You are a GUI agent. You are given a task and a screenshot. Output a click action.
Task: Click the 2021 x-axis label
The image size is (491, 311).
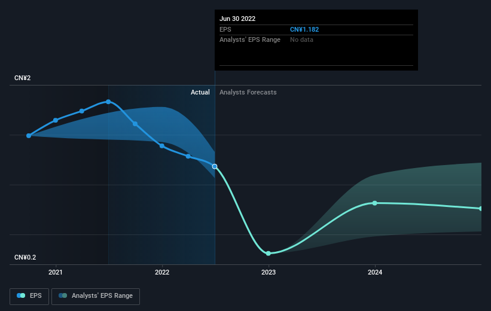[x=56, y=272]
